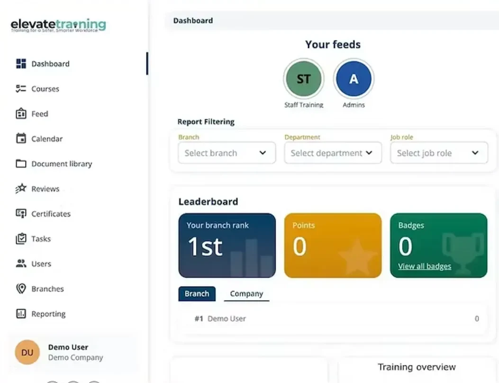
Task: Click the Dashboard grid icon in sidebar
Action: tap(21, 64)
